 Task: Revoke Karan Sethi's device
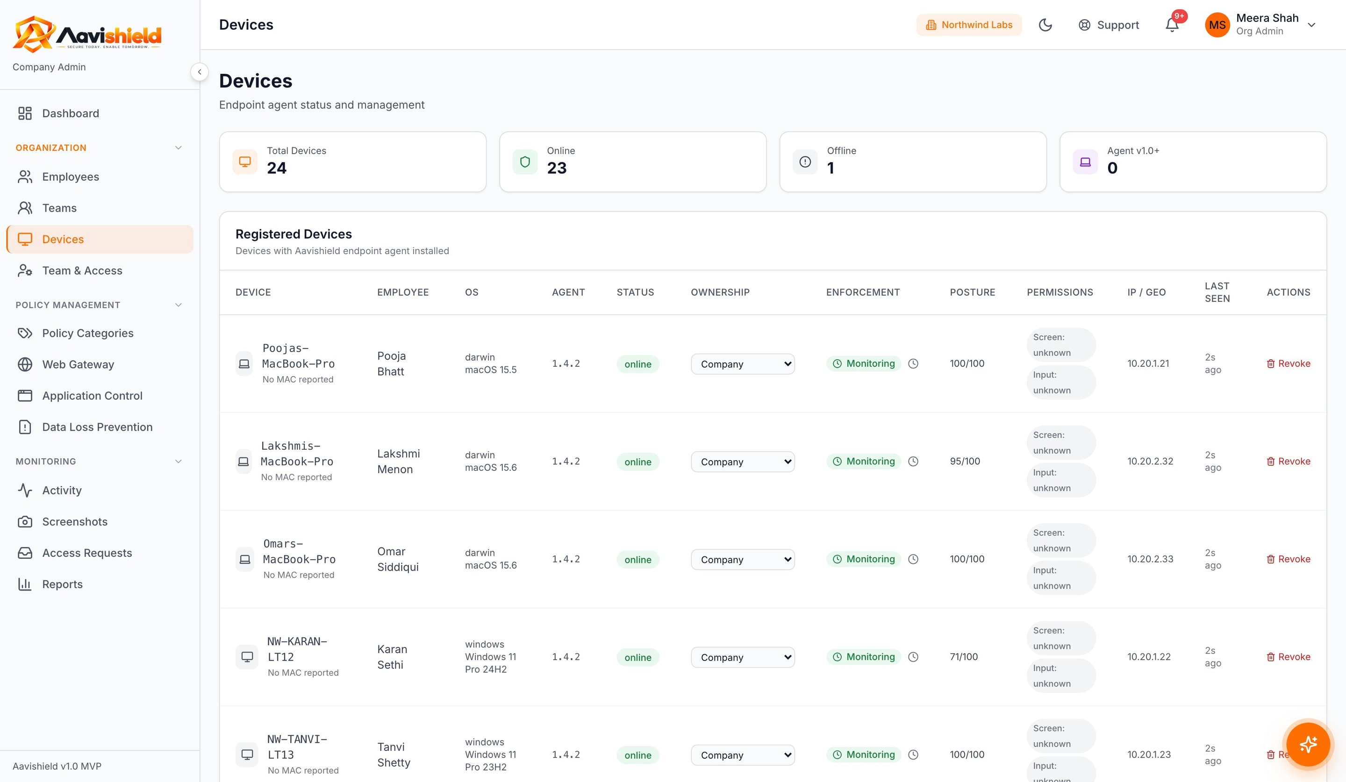(x=1289, y=656)
